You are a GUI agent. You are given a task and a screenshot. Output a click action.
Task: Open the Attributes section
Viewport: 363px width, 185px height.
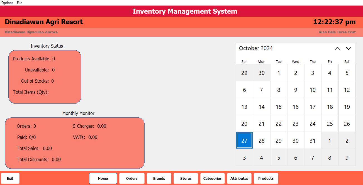[x=239, y=178]
